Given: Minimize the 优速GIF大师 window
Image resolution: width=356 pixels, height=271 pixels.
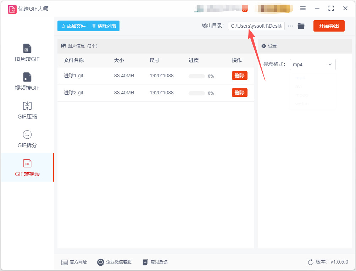Looking at the screenshot, I should [x=317, y=9].
